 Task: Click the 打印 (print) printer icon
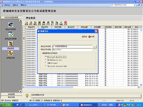click(48, 23)
